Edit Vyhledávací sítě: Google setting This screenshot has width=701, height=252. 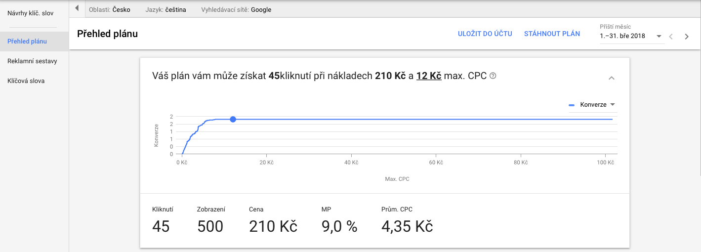click(x=236, y=9)
